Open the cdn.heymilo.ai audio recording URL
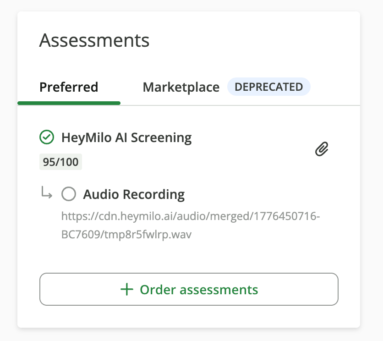 (191, 225)
